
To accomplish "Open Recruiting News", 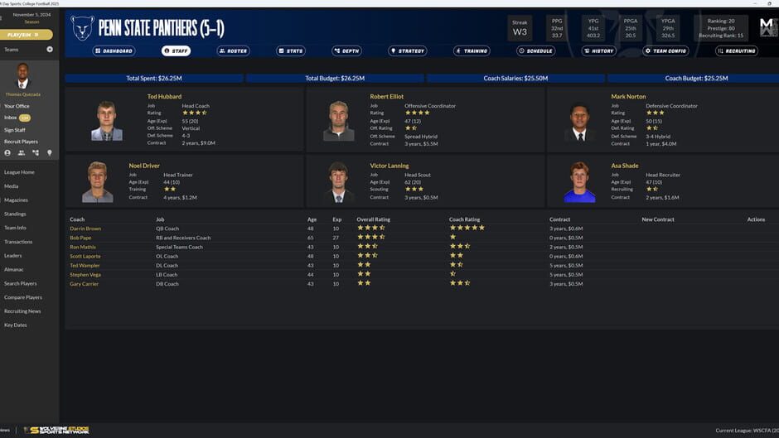I will [x=22, y=311].
